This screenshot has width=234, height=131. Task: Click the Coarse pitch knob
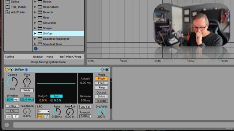(12, 82)
